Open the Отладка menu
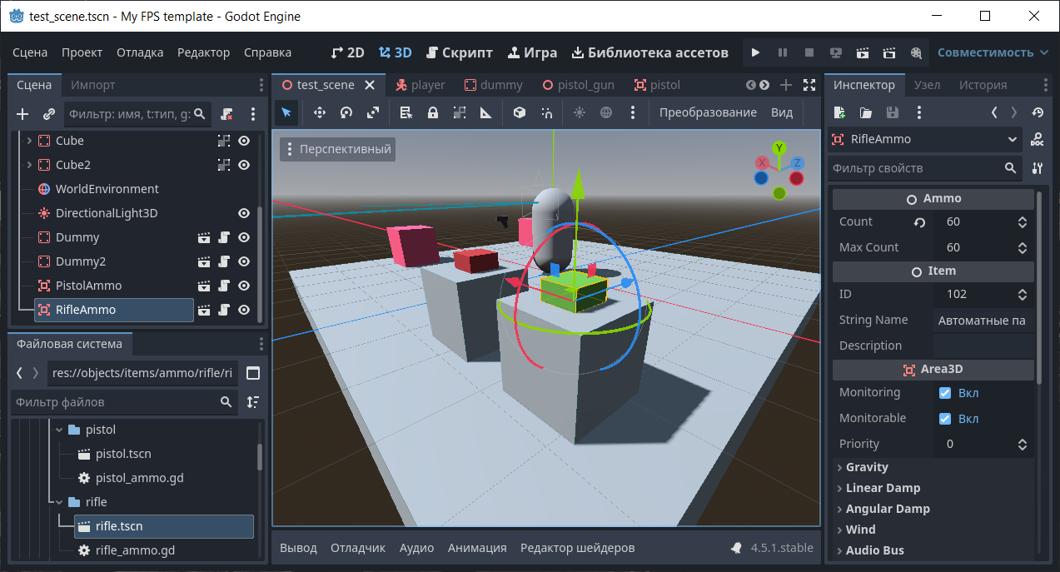 (140, 52)
